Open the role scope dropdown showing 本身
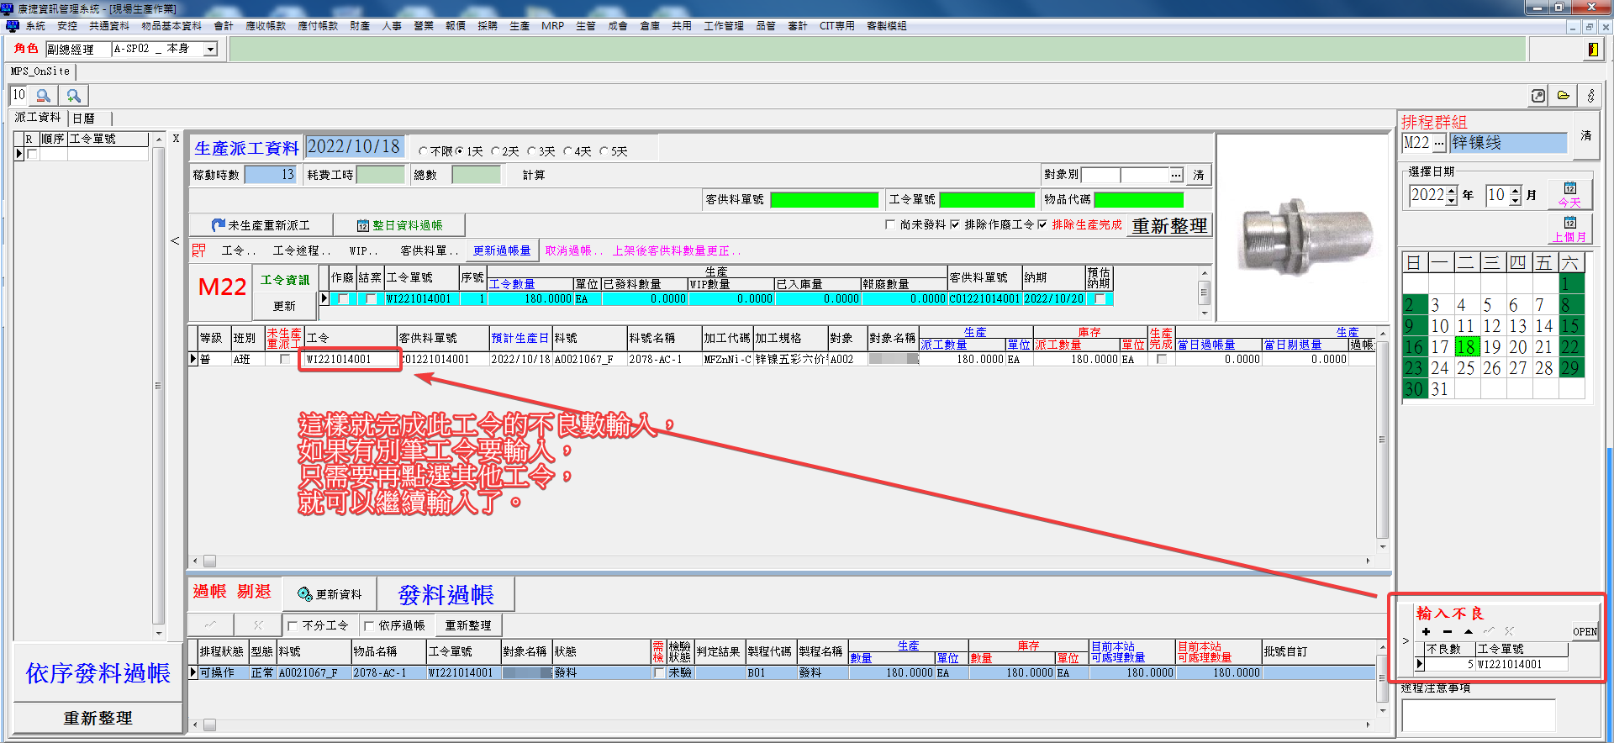This screenshot has width=1614, height=743. pyautogui.click(x=211, y=50)
